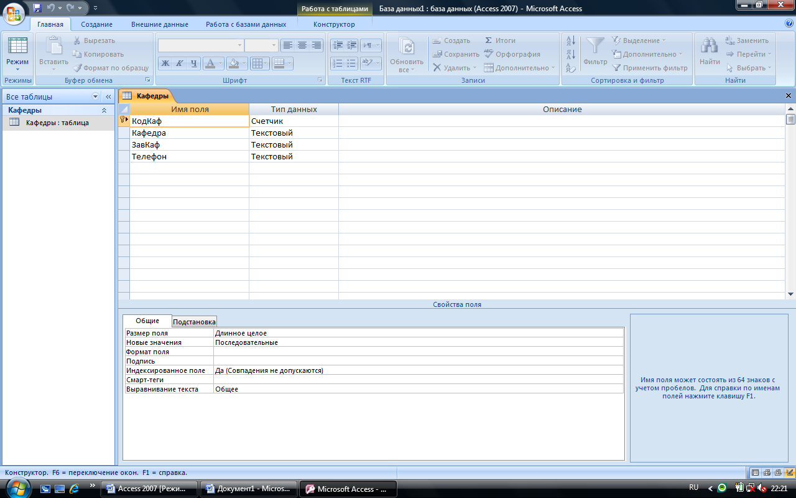Select the Подстановка properties tab
The height and width of the screenshot is (498, 796).
195,322
